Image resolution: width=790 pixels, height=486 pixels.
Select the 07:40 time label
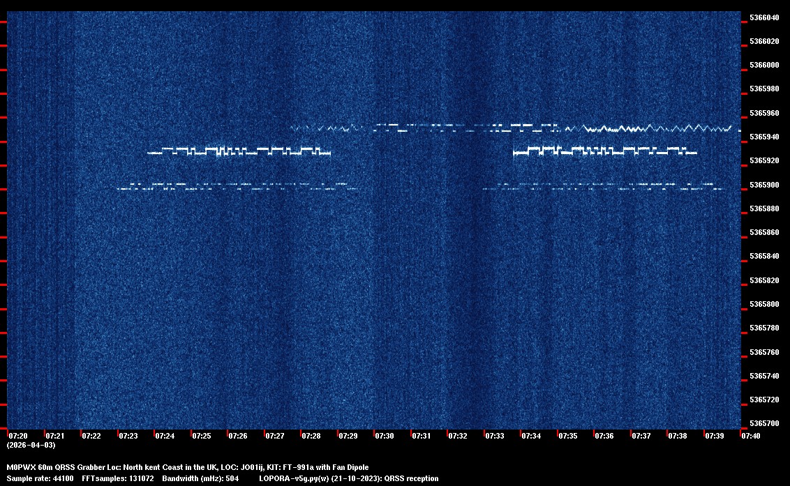pyautogui.click(x=751, y=436)
